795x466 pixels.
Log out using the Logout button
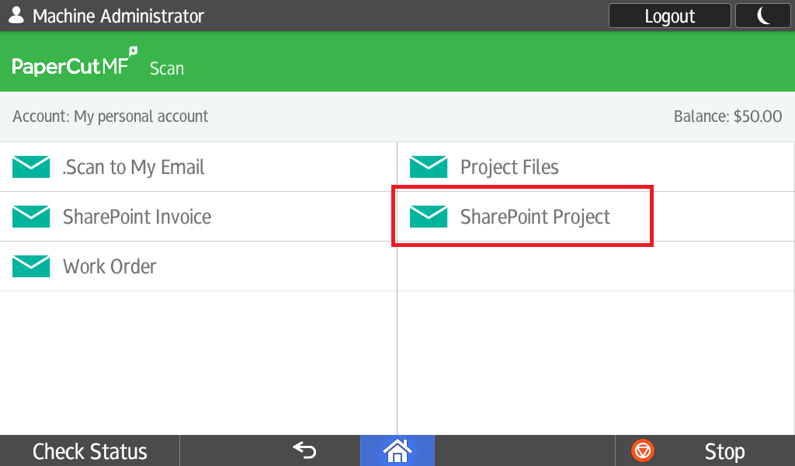pos(669,16)
